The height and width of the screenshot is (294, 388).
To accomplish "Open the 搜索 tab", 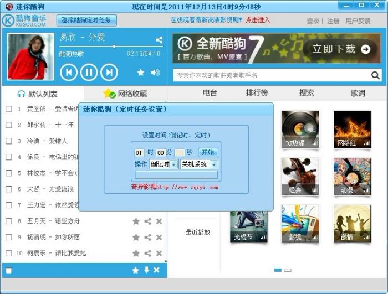I will tap(307, 92).
